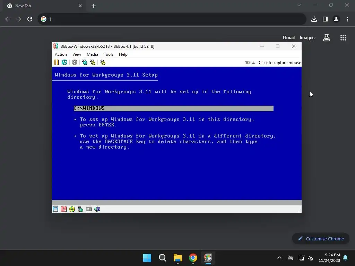This screenshot has height=266, width=355.
Task: Click the blue 3.5-inch floppy status icon
Action: [x=55, y=209]
